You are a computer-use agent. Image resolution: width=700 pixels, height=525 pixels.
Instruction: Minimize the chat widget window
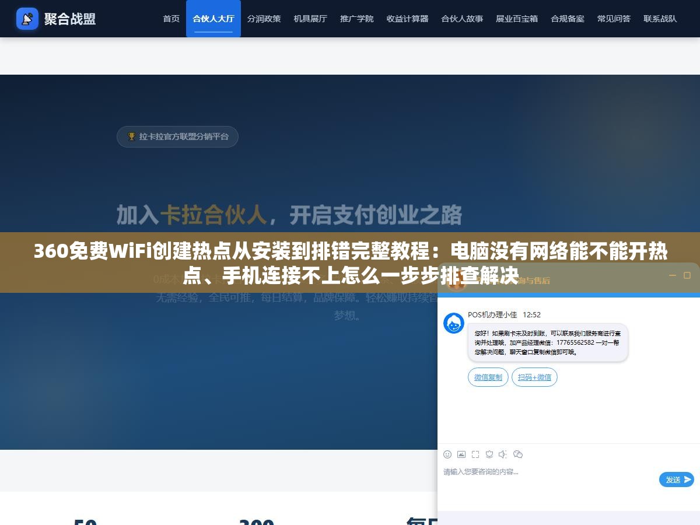[673, 275]
